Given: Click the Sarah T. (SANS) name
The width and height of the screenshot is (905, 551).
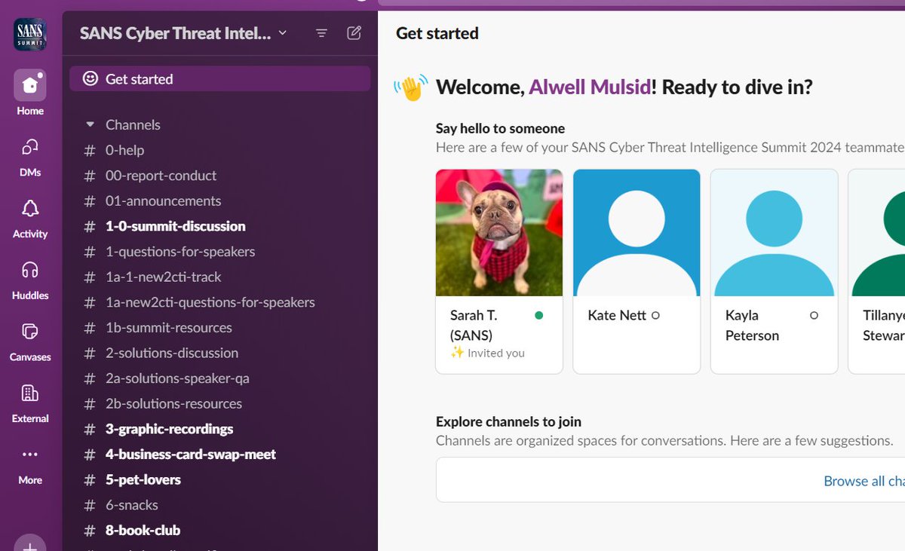Looking at the screenshot, I should pos(474,325).
